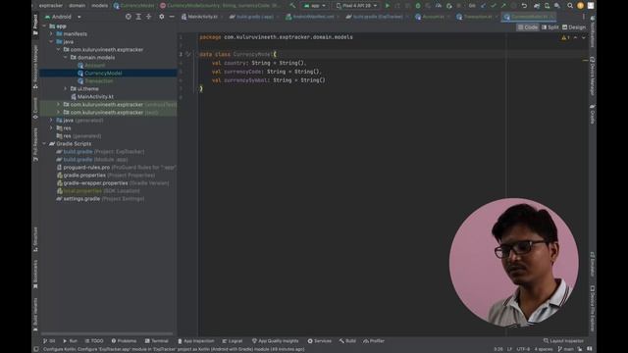Toggle the Build Variants side panel

pos(35,314)
